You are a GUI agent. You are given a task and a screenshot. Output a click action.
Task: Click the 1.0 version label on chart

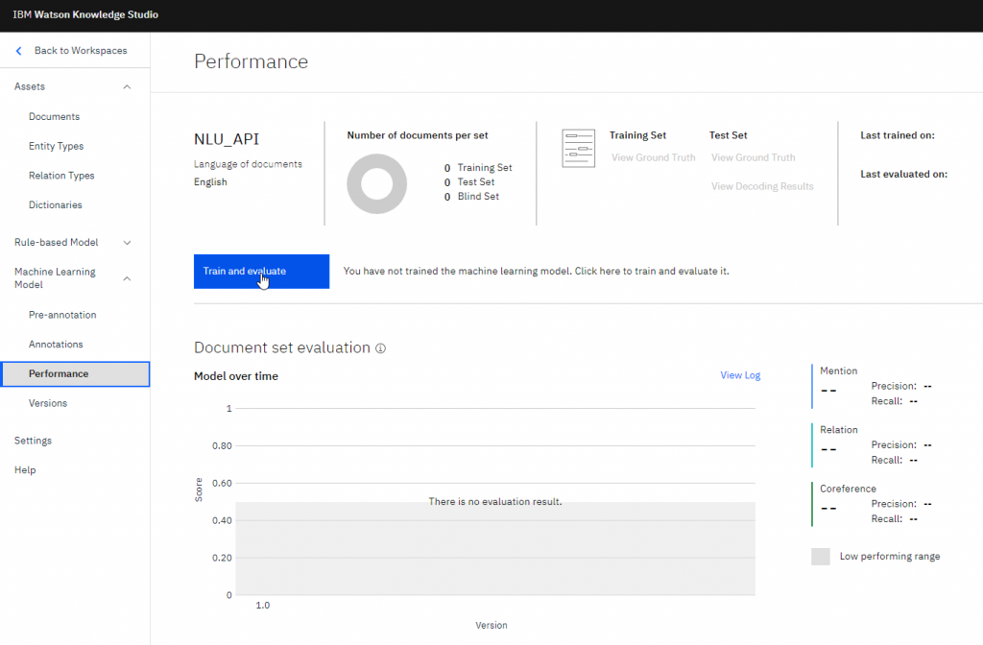pos(263,606)
